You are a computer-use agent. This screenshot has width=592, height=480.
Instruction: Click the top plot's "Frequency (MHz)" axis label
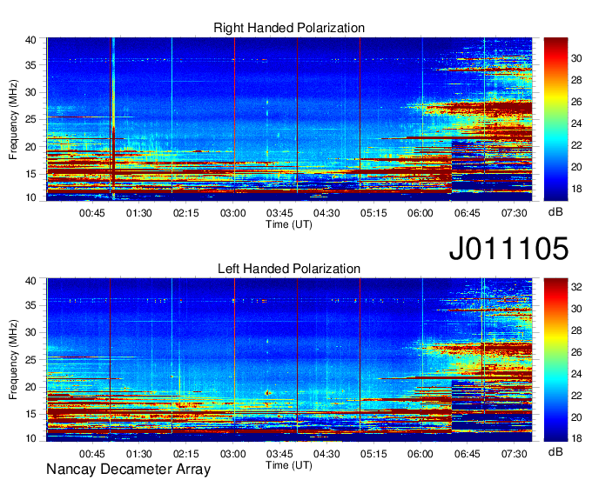13,119
